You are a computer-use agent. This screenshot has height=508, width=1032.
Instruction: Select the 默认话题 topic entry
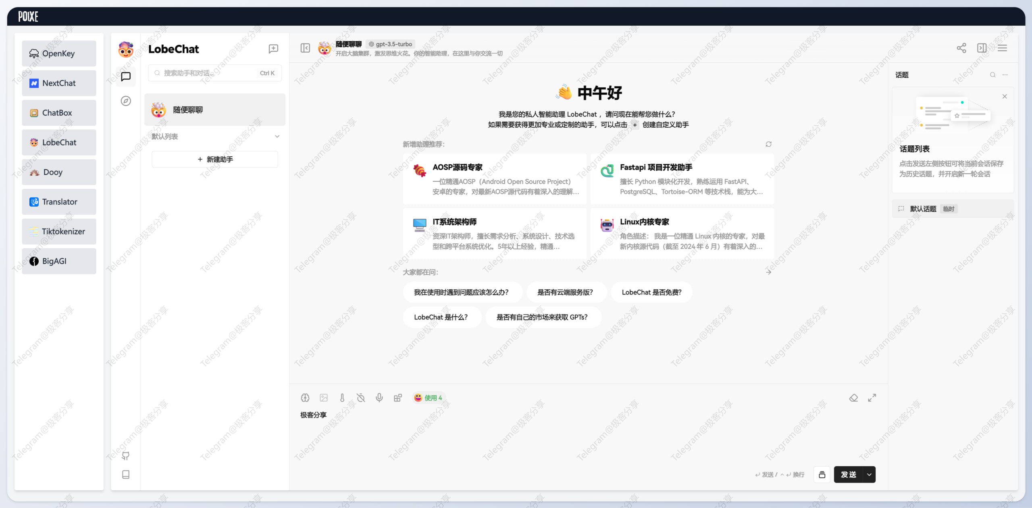[x=953, y=209]
